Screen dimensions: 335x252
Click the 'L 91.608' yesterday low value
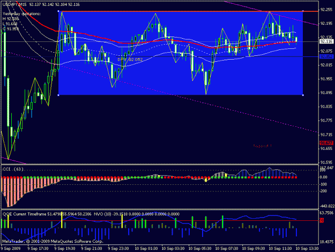click(x=10, y=24)
